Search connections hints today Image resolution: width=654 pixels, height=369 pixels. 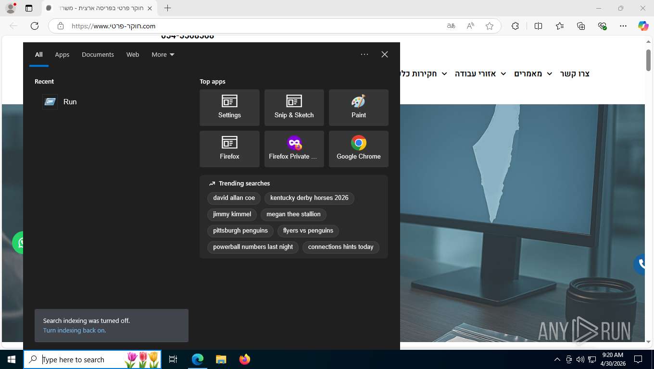pos(341,247)
